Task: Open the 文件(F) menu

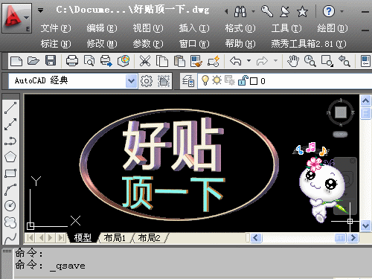Action: [x=56, y=28]
